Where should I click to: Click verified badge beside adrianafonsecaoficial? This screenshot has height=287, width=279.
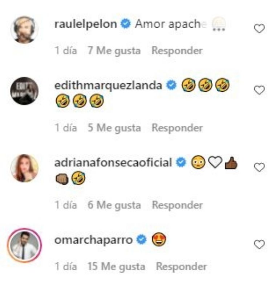(x=181, y=162)
